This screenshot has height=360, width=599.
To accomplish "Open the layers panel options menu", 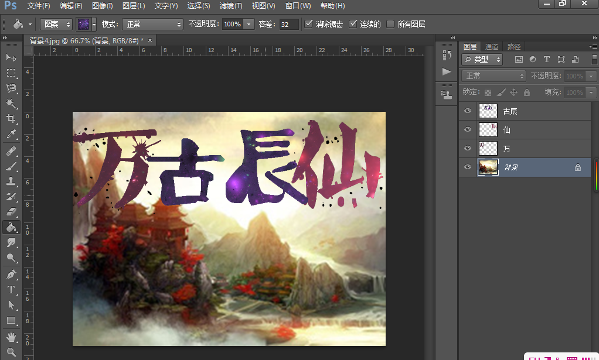I will 593,46.
